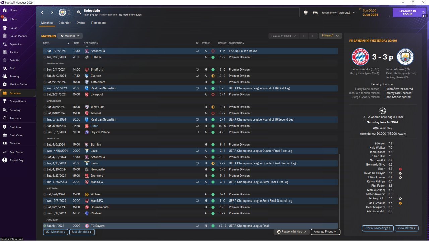The width and height of the screenshot is (429, 241).
Task: Tick the circle for Sun, 5/19/2024 Chelsea match
Action: pos(45,213)
